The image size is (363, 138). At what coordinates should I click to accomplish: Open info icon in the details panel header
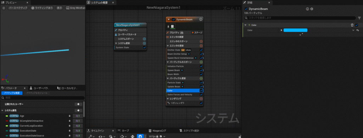coord(307,9)
